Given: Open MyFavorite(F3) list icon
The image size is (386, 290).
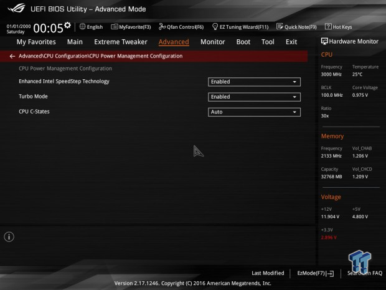Looking at the screenshot, I should pos(114,27).
